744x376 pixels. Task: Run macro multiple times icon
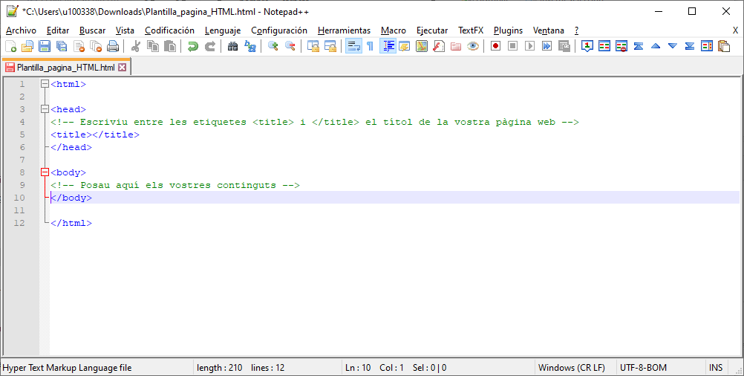(x=547, y=46)
